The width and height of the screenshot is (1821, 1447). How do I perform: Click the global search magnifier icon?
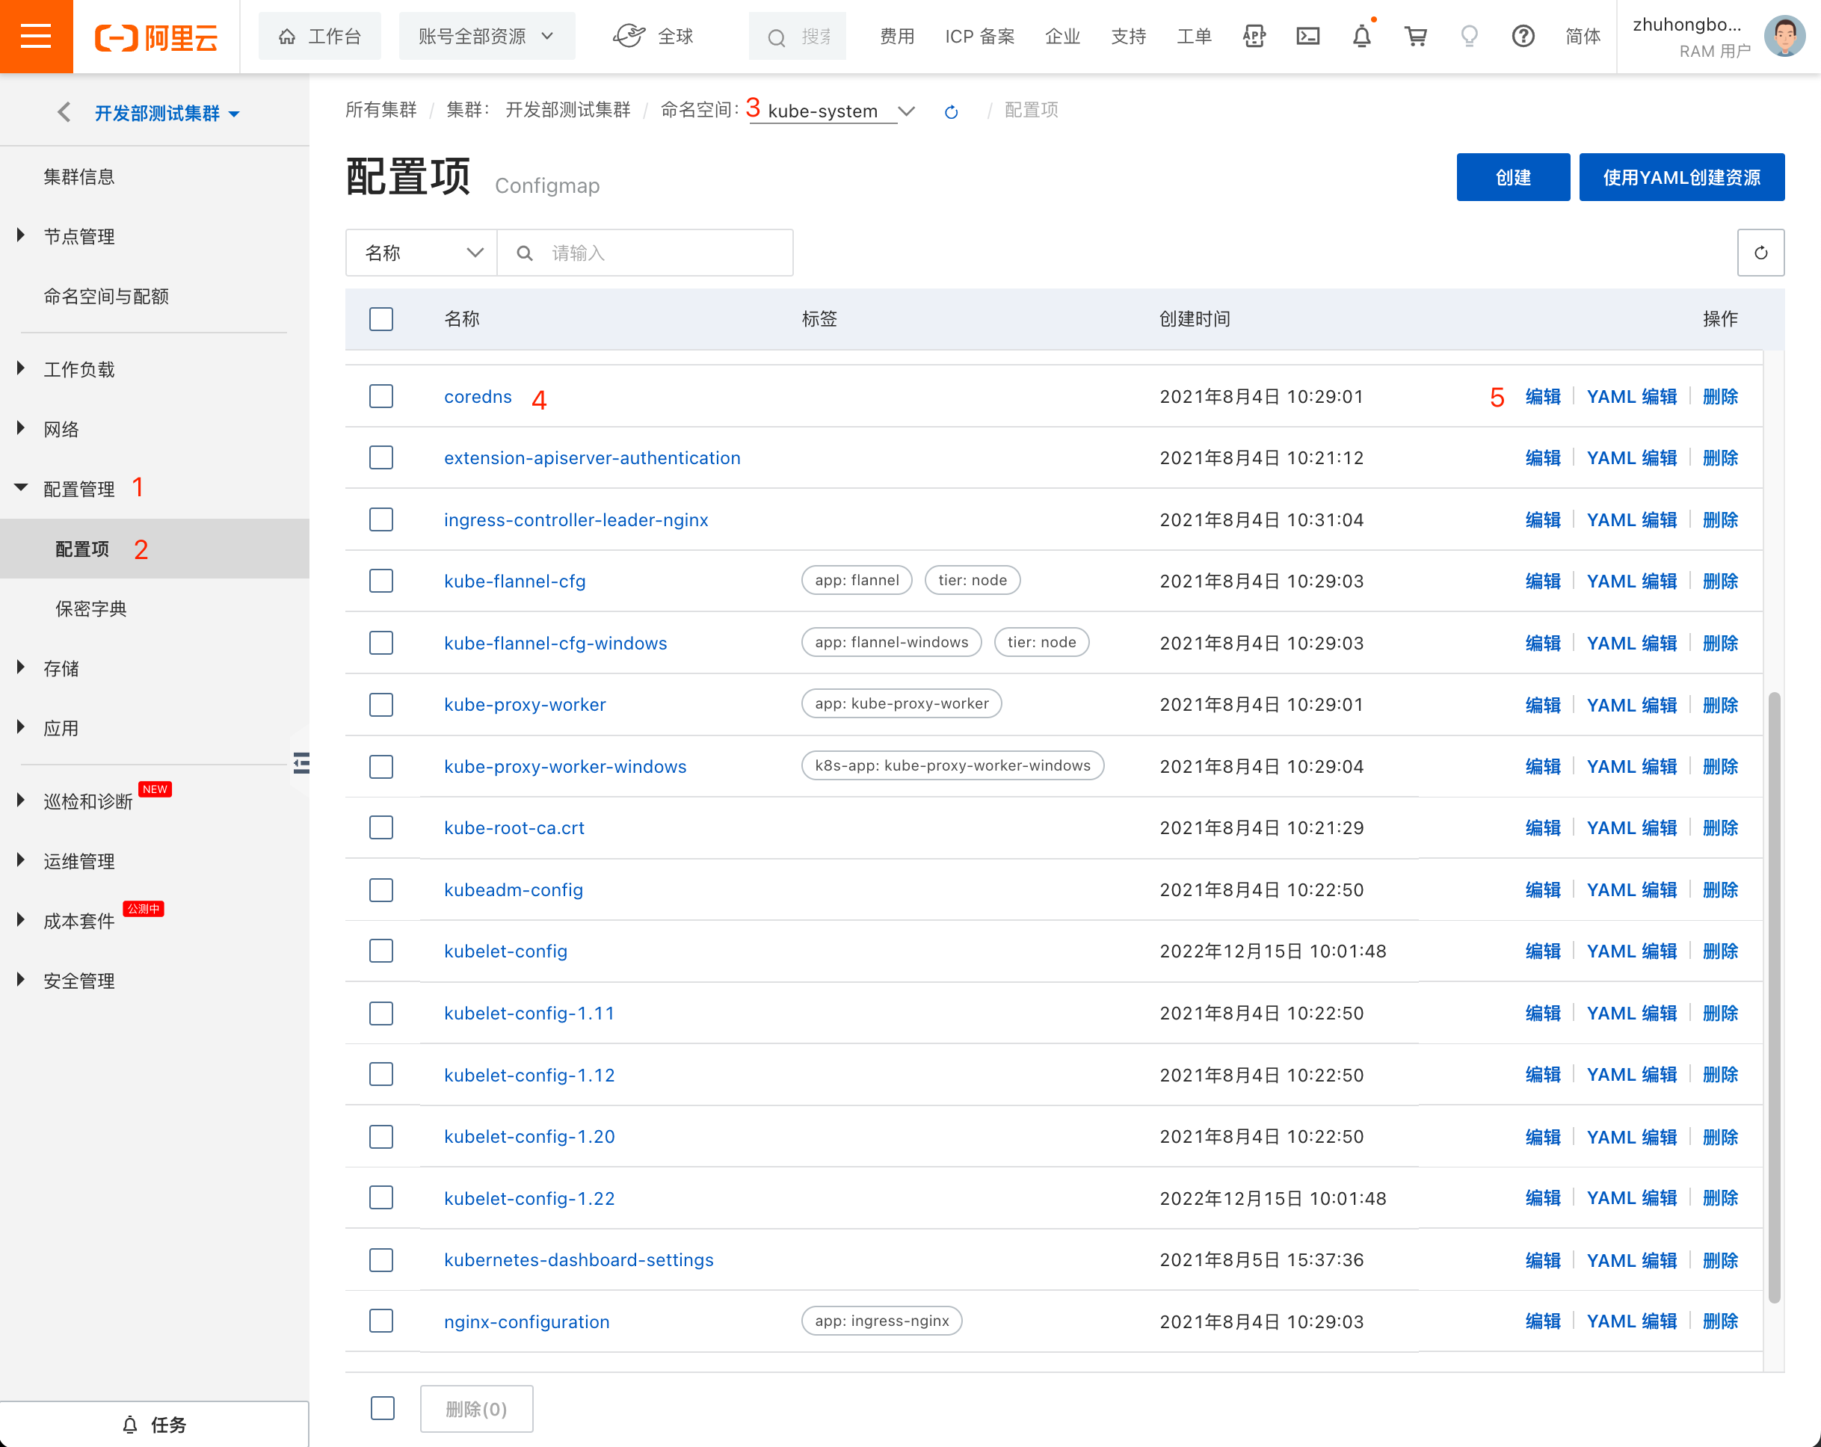[x=776, y=37]
